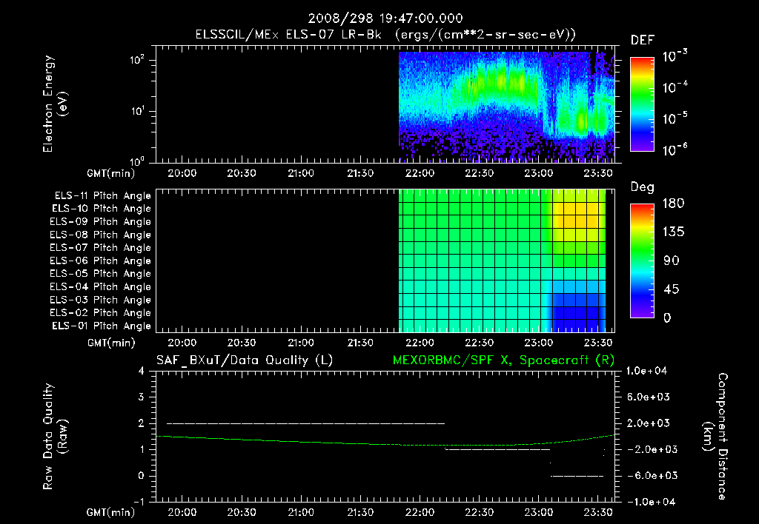Click the 90 tick on Deg scale

tap(672, 261)
